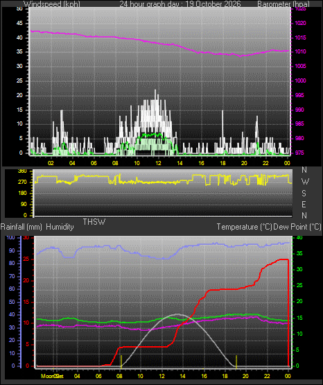Click the 1000 barometer axis label
Viewport: 323px width, 385px height.
300,80
